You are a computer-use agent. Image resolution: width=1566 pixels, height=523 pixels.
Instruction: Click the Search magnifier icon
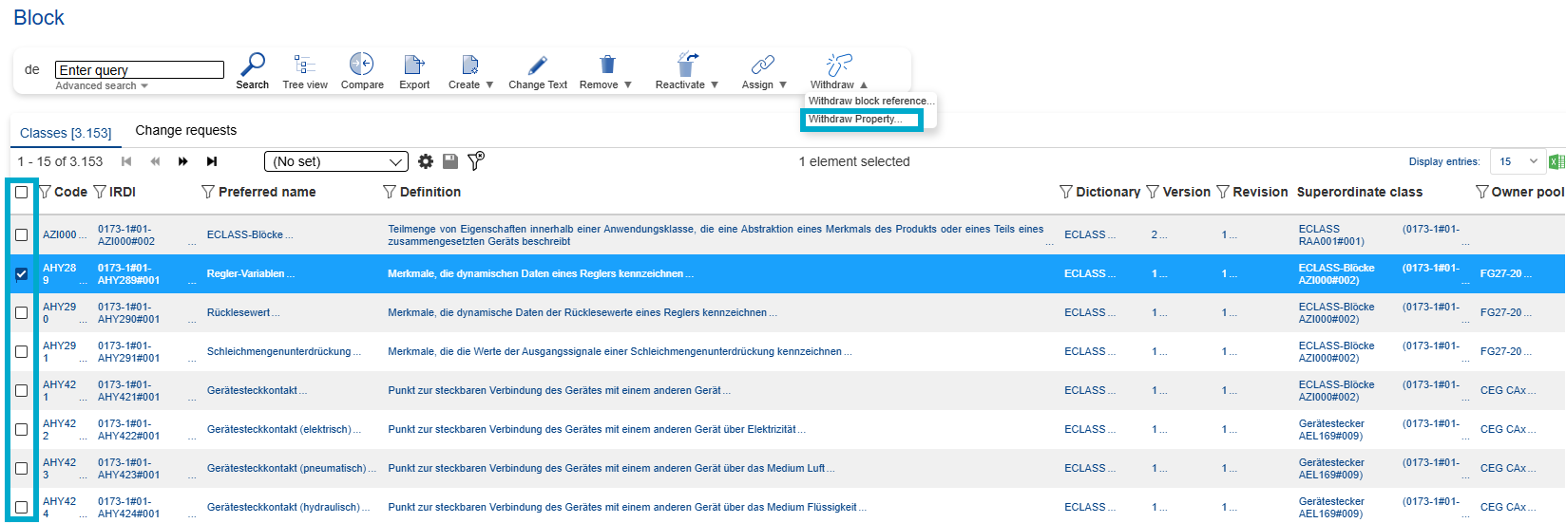point(253,65)
